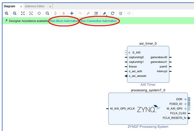Expand the DDR interface plus sign
194x131 pixels.
[185, 99]
